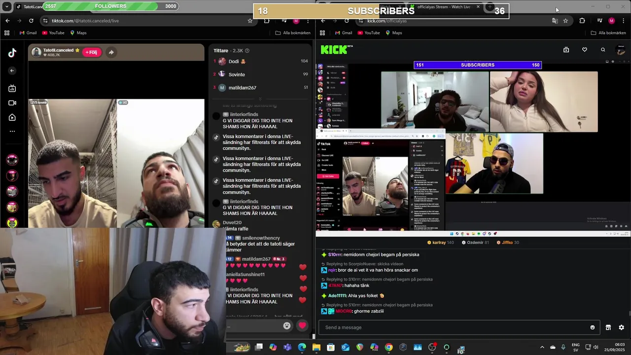This screenshot has width=631, height=355.
Task: Click the TikTok logo in the sidebar
Action: [12, 53]
